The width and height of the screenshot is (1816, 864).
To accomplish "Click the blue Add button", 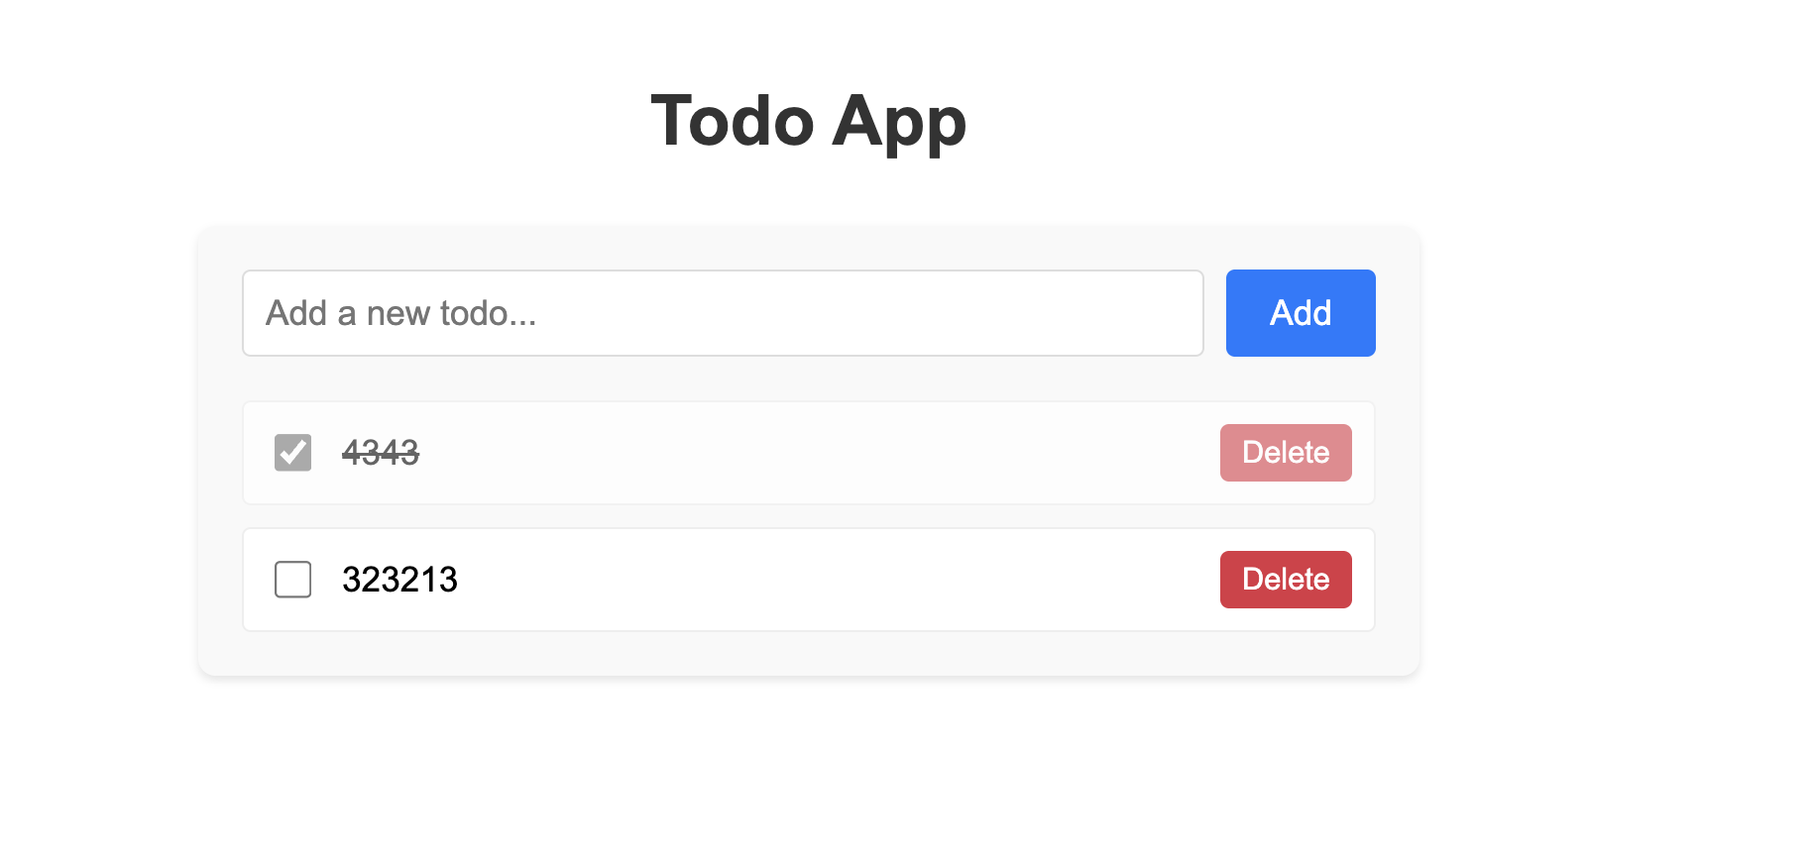I will point(1300,313).
